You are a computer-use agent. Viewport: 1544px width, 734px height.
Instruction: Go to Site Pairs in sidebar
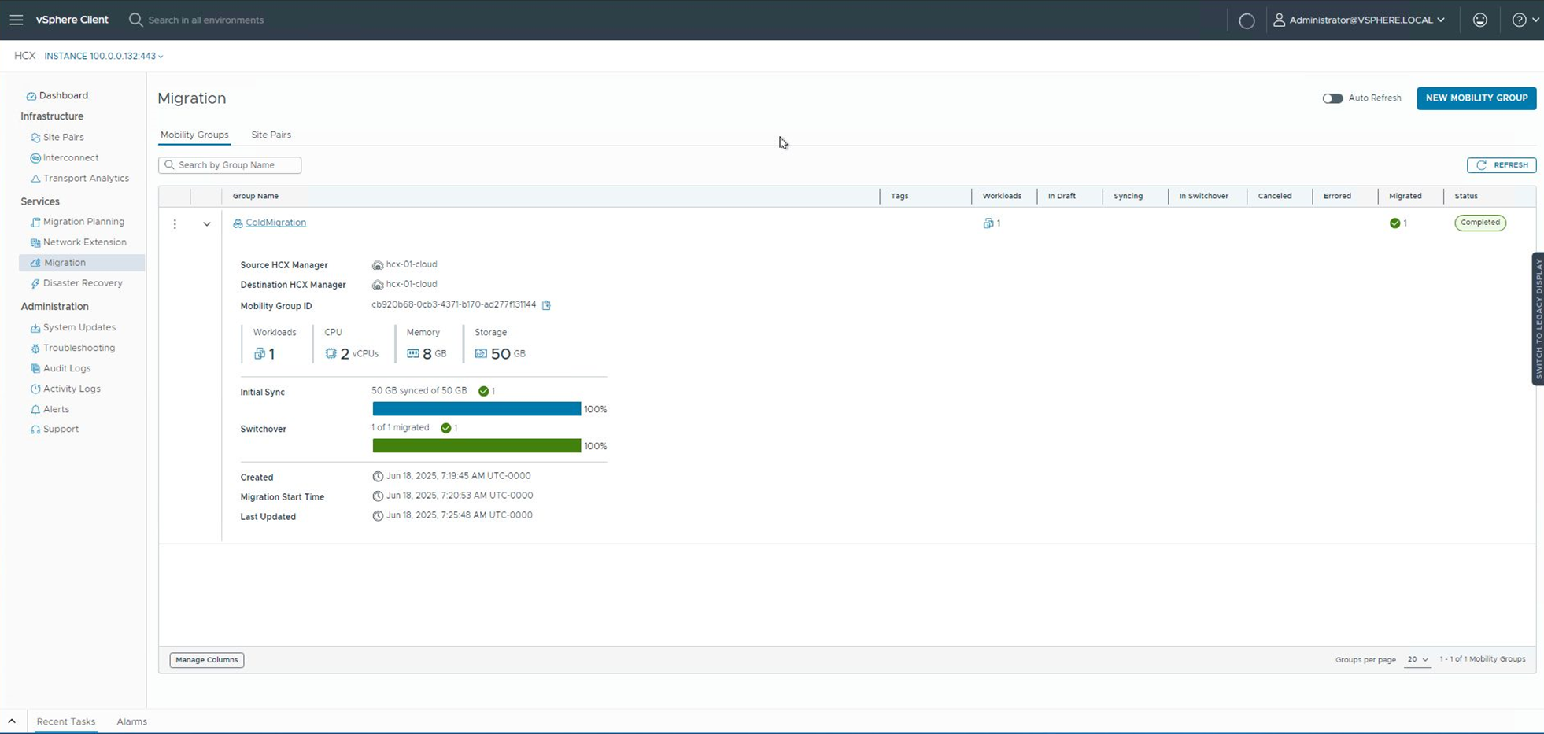pyautogui.click(x=63, y=137)
